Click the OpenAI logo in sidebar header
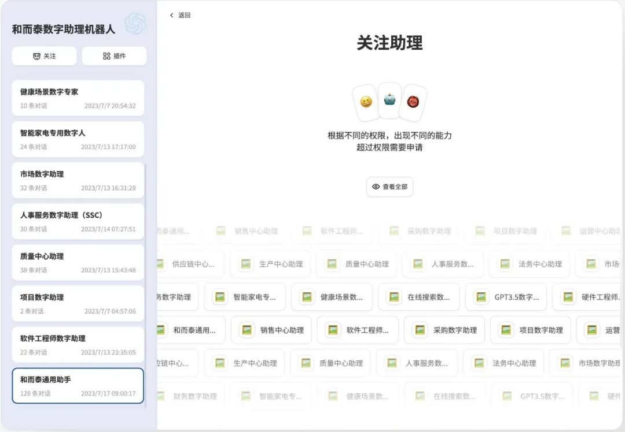Screen dimensions: 625x432 pos(135,24)
